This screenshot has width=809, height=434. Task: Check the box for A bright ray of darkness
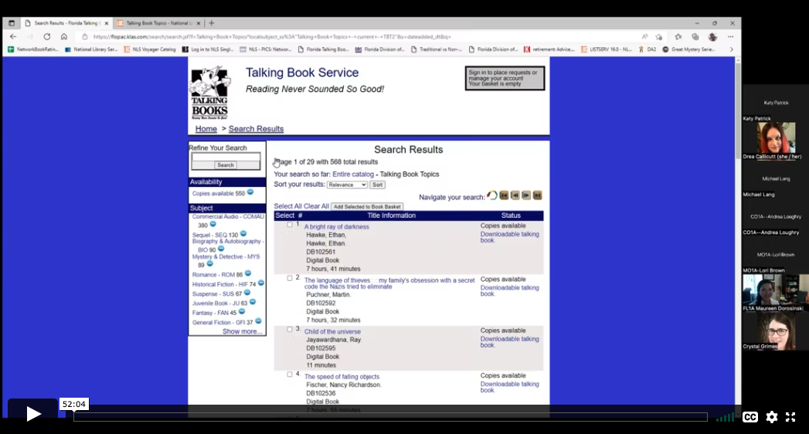tap(290, 225)
